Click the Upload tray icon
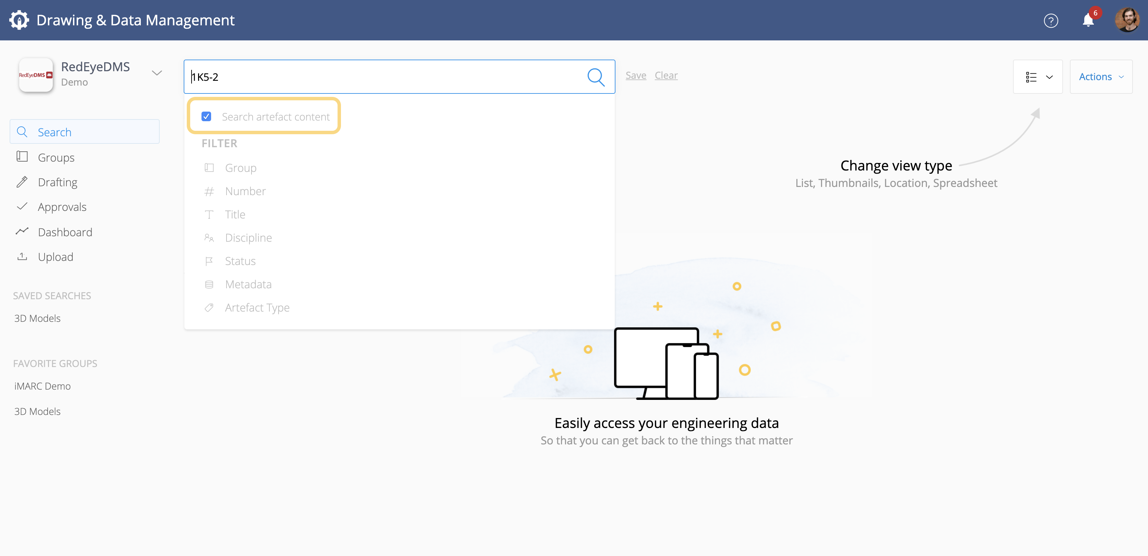This screenshot has height=556, width=1148. [22, 256]
